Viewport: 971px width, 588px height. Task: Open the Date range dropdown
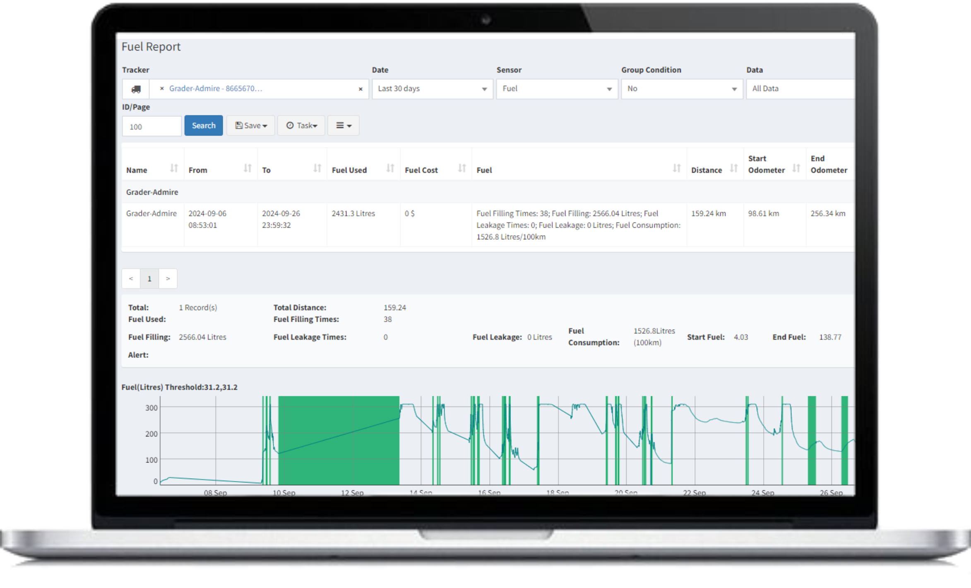tap(432, 89)
